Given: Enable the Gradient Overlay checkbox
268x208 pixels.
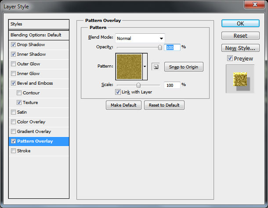Looking at the screenshot, I should tap(13, 132).
